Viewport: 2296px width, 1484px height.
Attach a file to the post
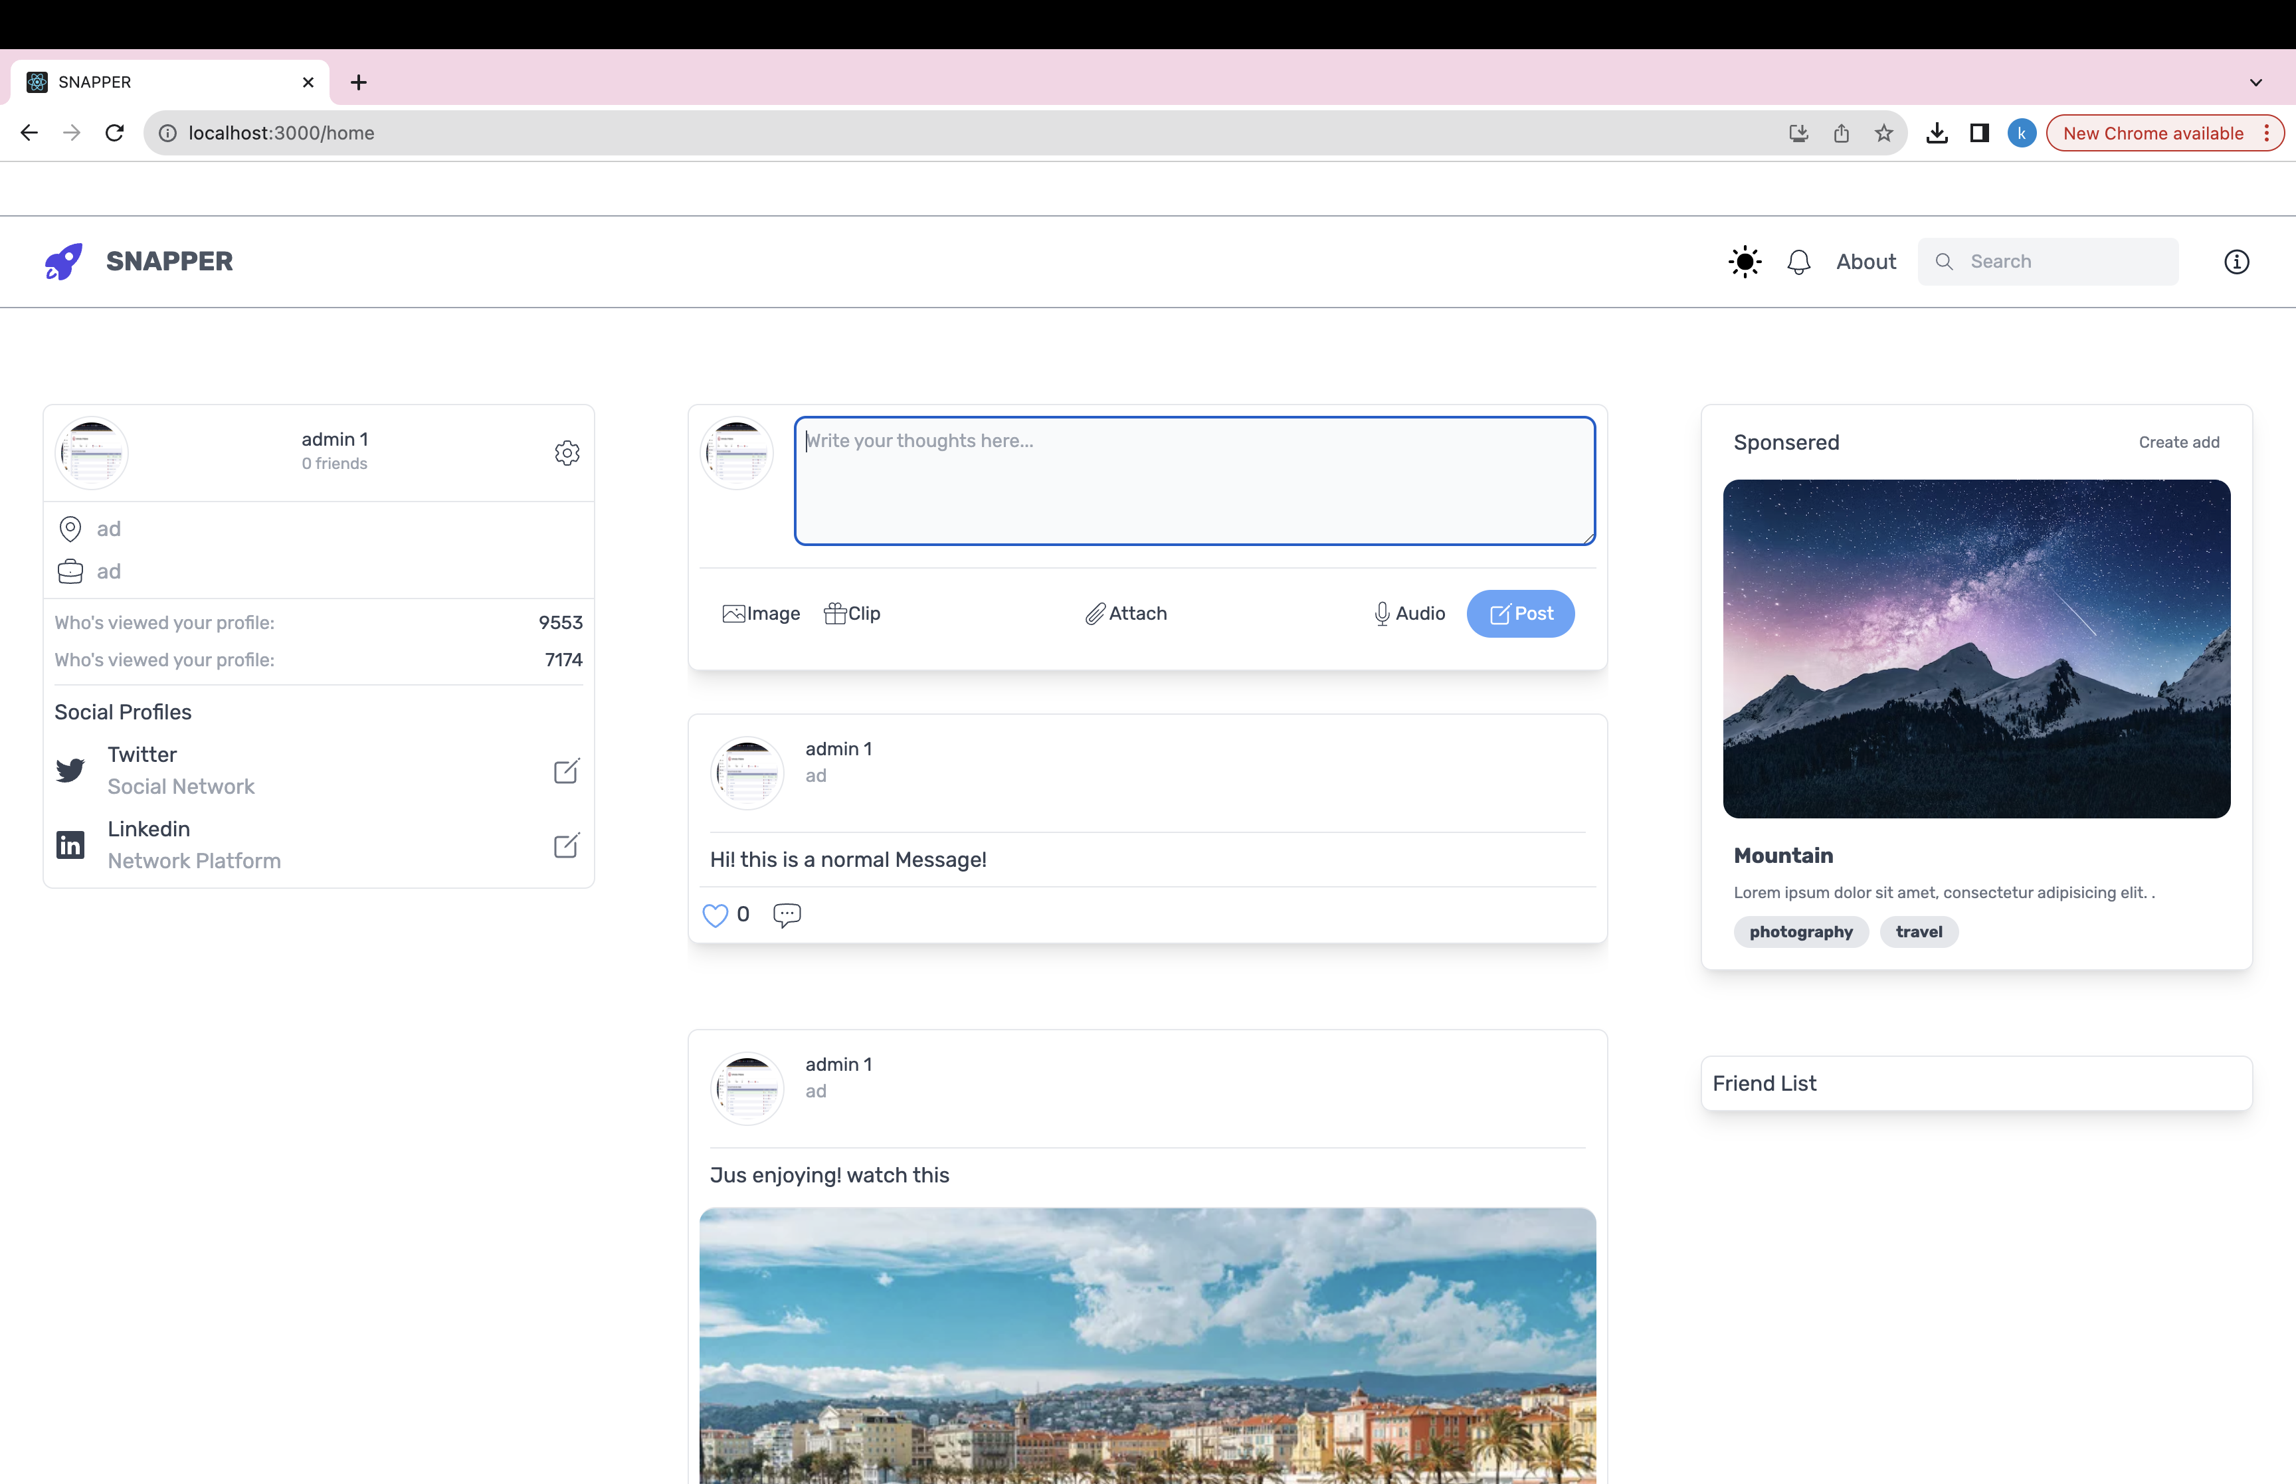pos(1125,614)
